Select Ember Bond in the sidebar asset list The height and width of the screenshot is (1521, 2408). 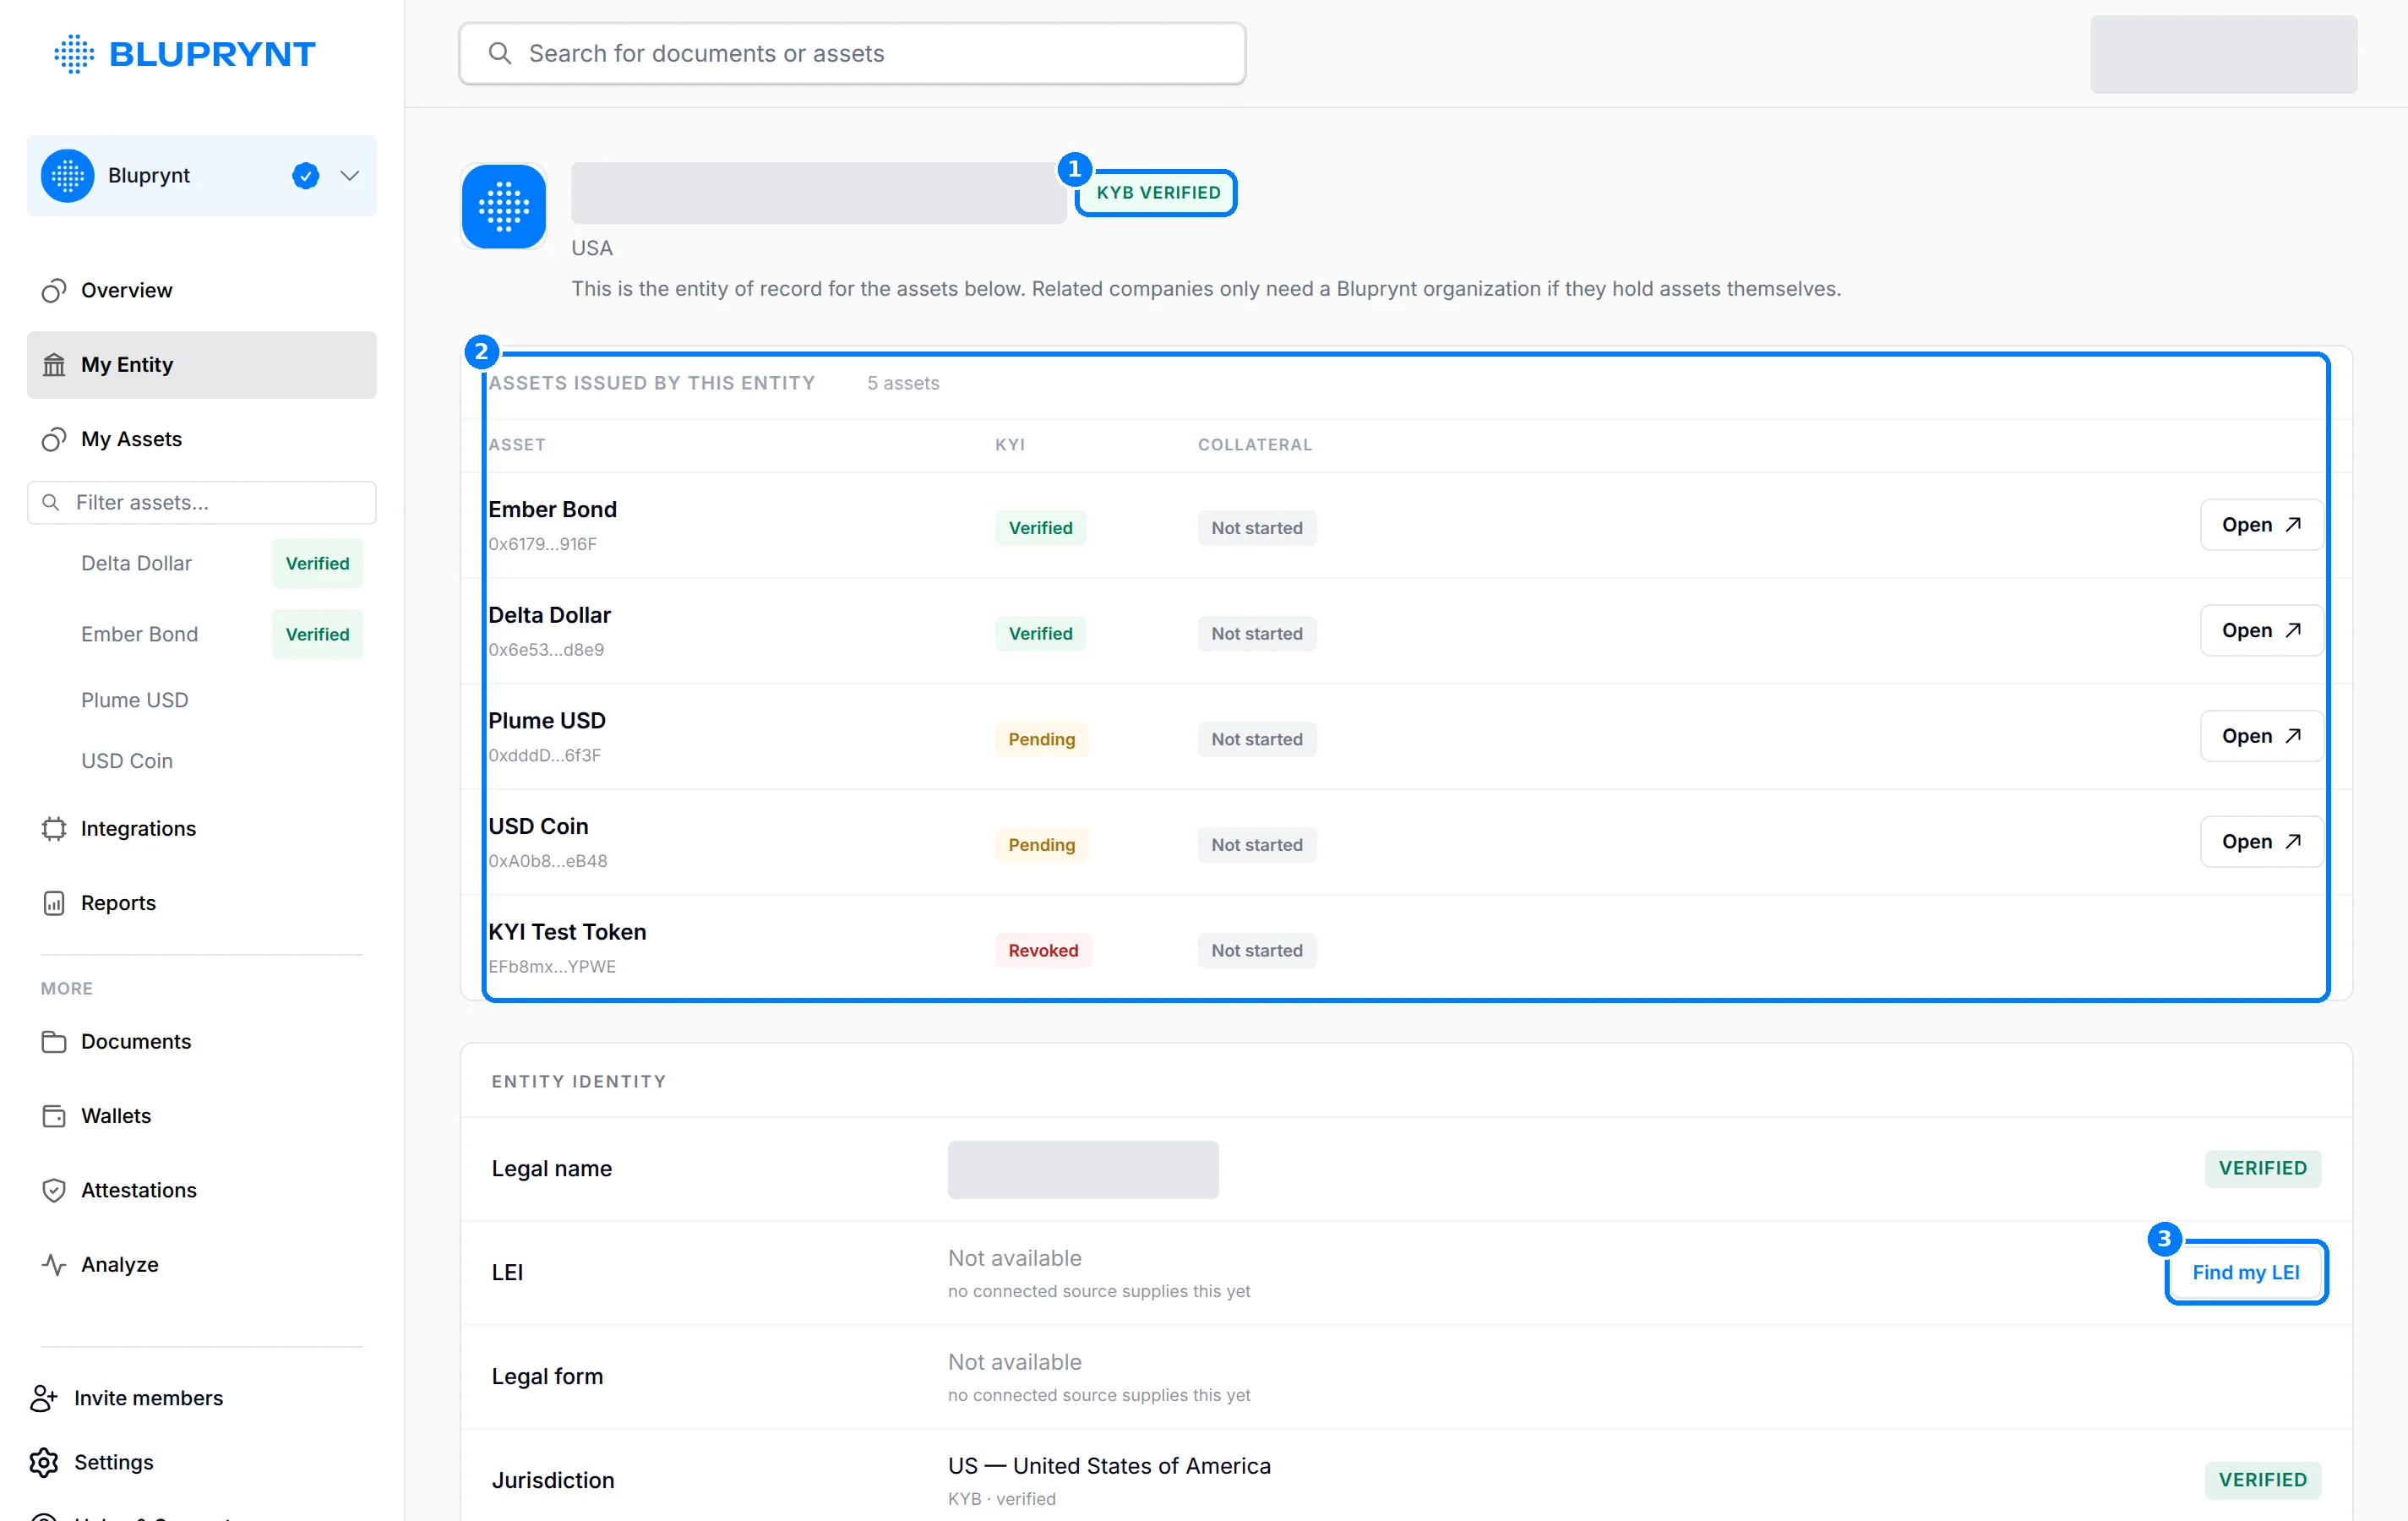tap(140, 634)
